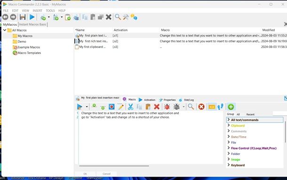Delete macro with the black X icon
The width and height of the screenshot is (287, 180).
109,17
